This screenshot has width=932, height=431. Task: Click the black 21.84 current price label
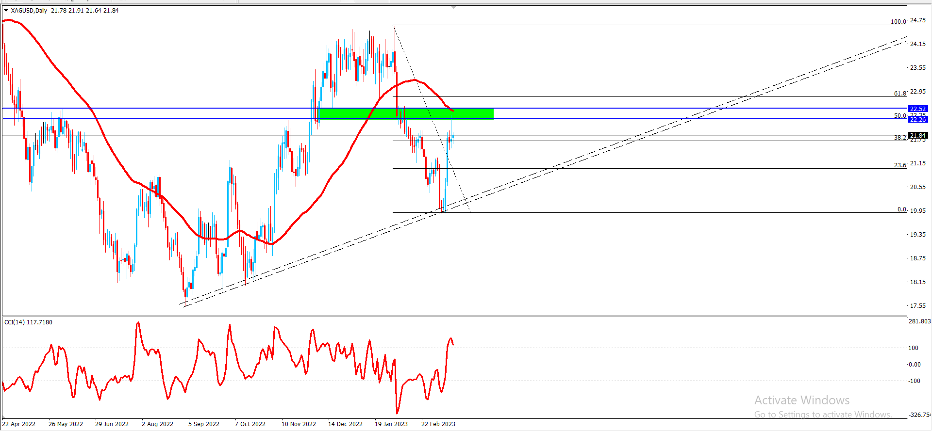[917, 136]
